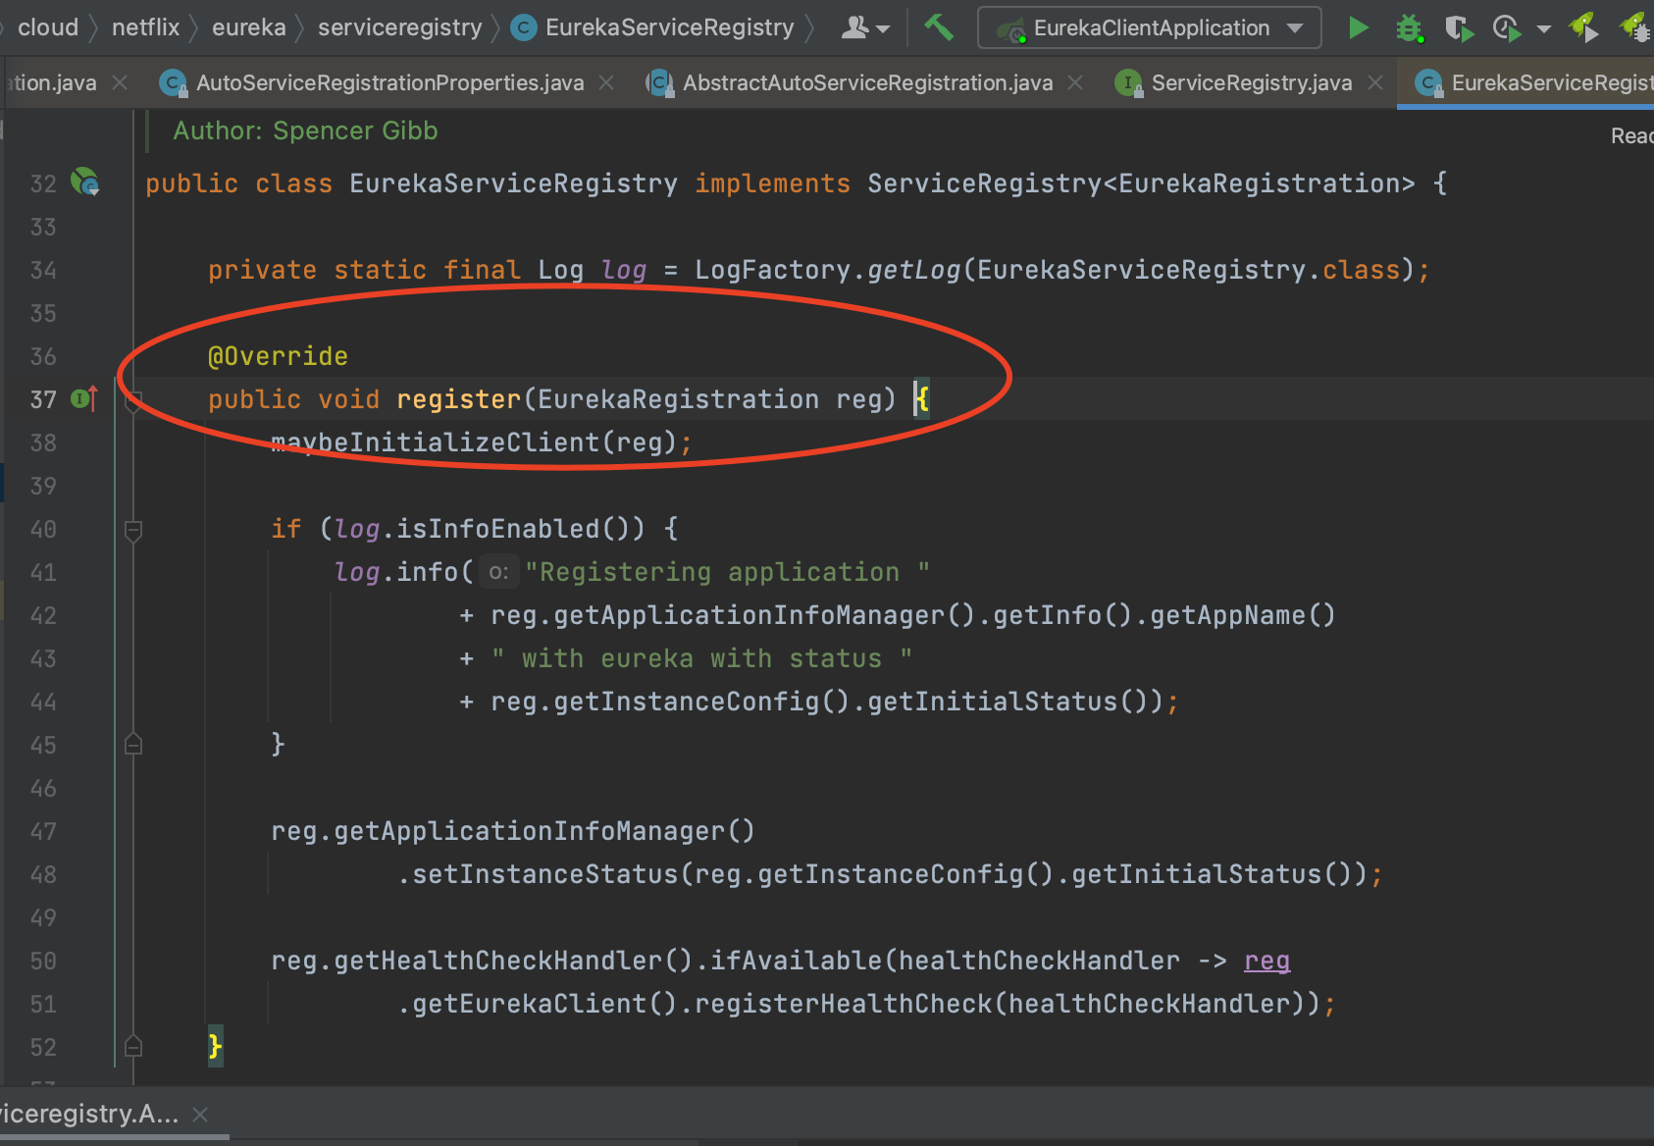This screenshot has width=1654, height=1146.
Task: Click the cloud breadcrumb
Action: (x=47, y=27)
